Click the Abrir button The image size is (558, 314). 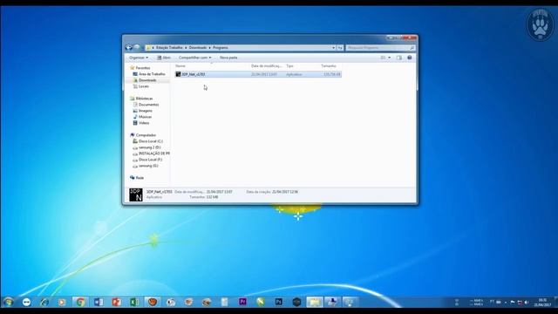[164, 58]
